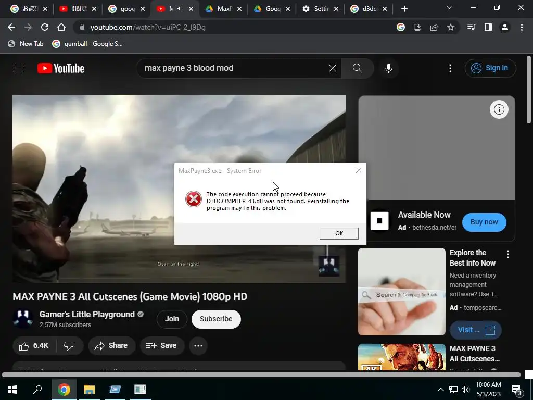Click the channel watermark in video corner
Image resolution: width=533 pixels, height=400 pixels.
(329, 266)
